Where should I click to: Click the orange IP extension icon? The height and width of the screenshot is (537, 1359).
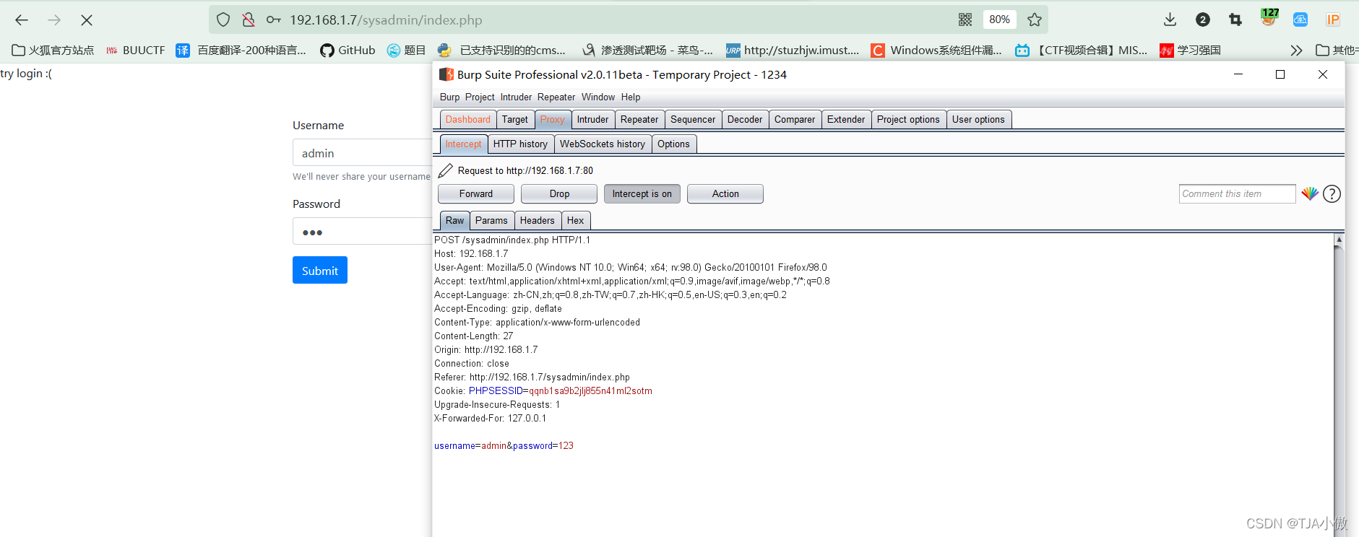[1333, 20]
